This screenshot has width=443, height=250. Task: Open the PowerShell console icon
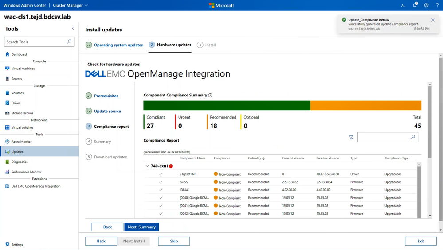point(403,5)
